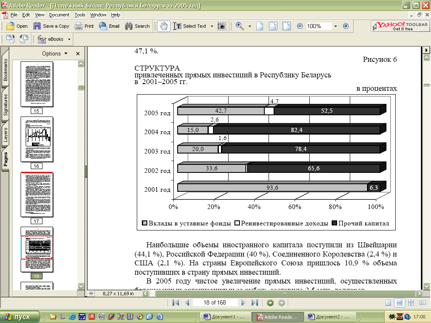Rotate page counterclockwise icon
The width and height of the screenshot is (431, 323).
point(24,39)
